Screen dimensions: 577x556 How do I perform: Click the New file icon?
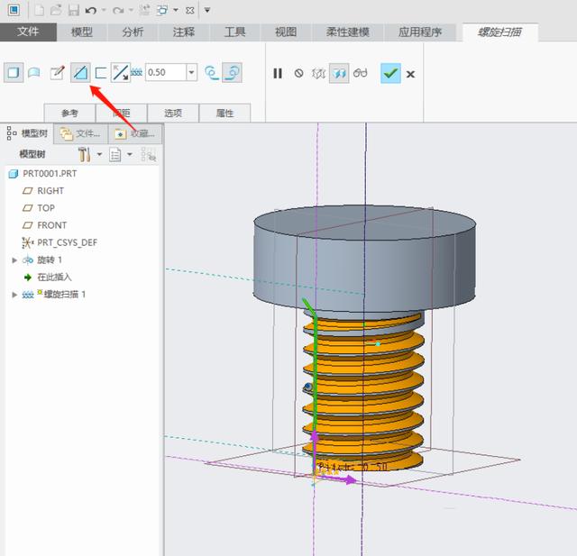(39, 10)
